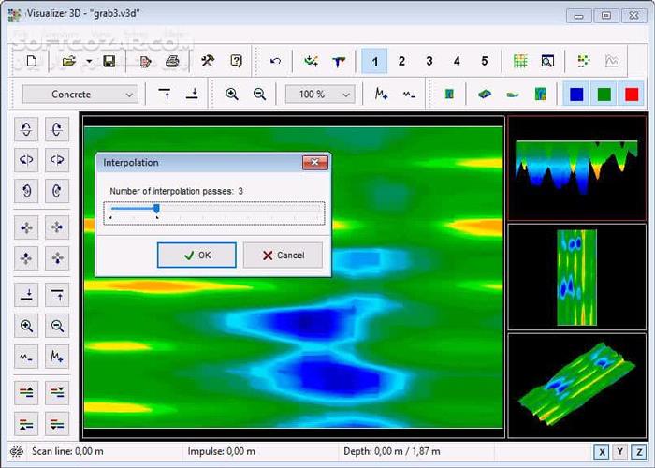Open help with the question mark icon

point(236,61)
